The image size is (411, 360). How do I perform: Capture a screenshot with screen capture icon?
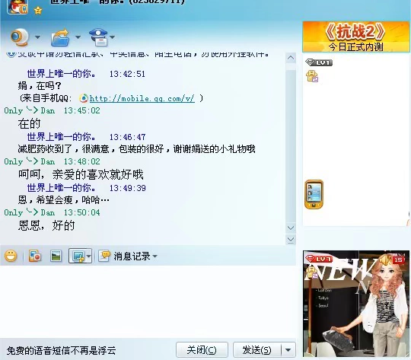point(78,256)
